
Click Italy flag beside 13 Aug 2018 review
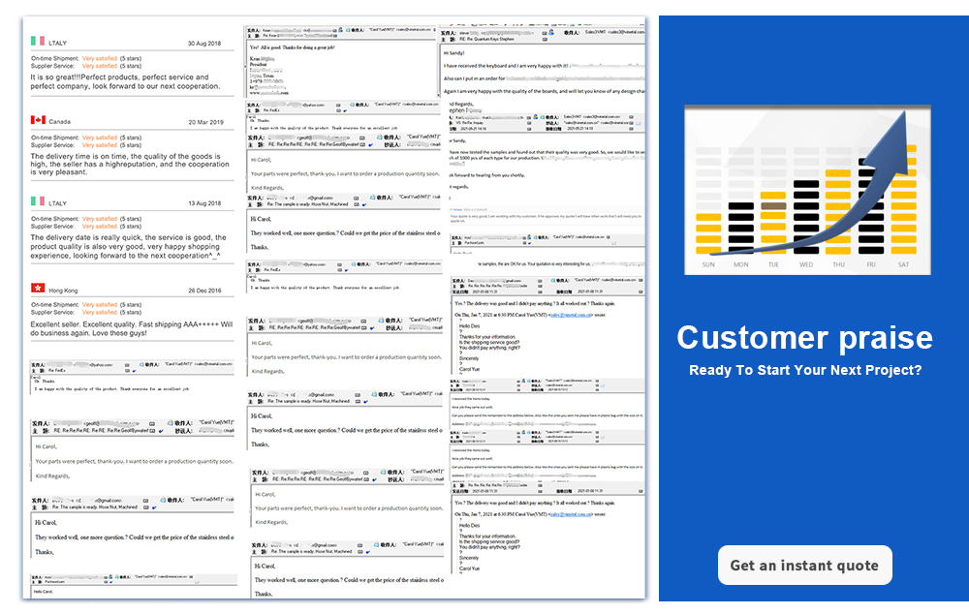click(38, 202)
